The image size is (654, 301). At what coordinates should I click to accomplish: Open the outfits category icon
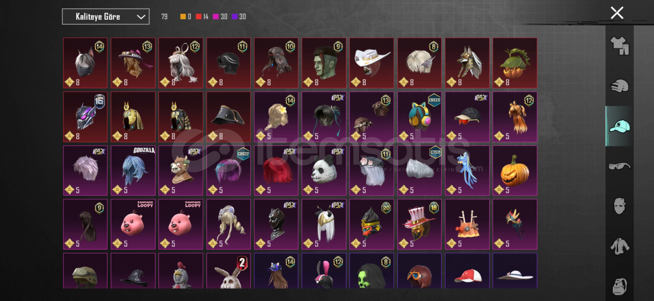tap(619, 45)
